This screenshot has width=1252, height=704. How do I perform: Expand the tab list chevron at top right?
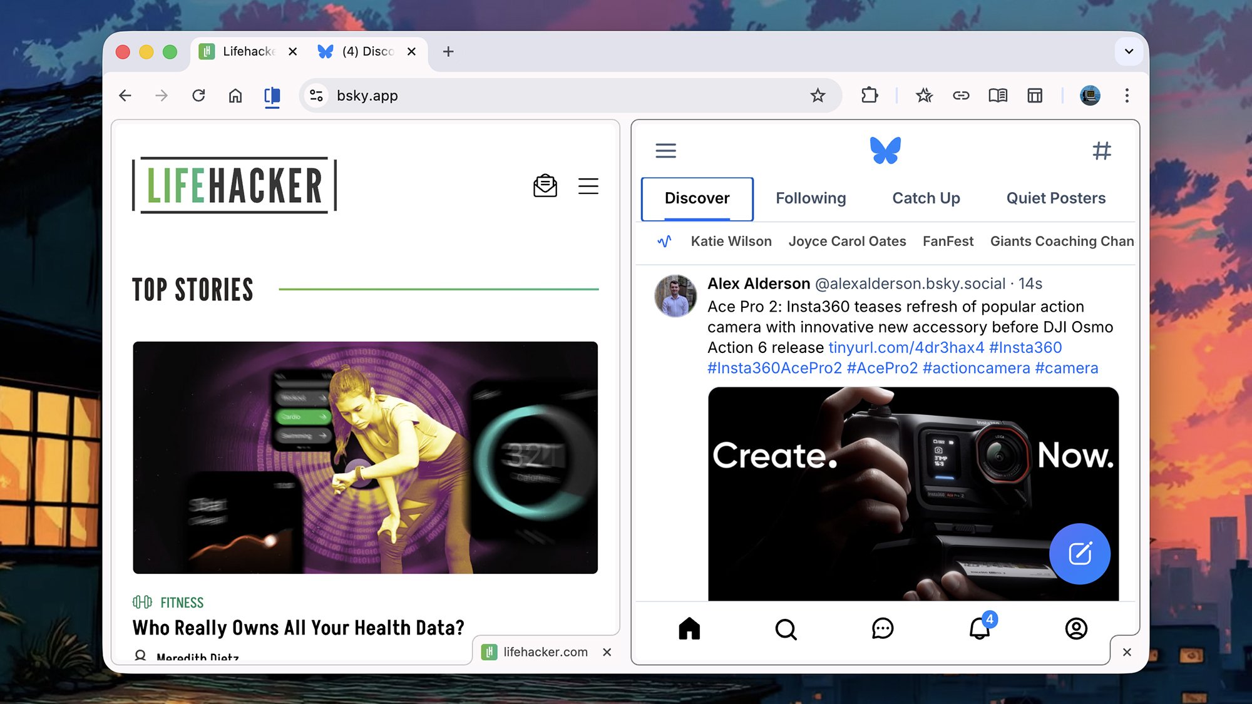(1129, 51)
